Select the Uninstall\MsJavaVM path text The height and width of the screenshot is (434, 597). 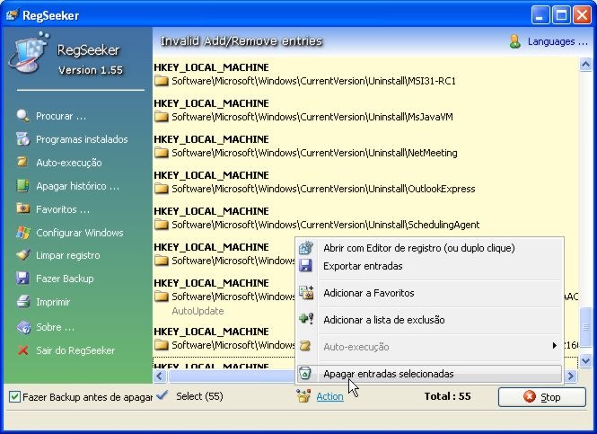(312, 117)
